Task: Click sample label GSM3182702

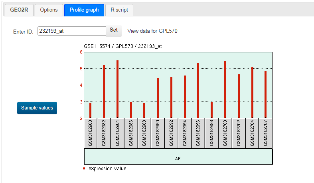Action: click(x=239, y=133)
